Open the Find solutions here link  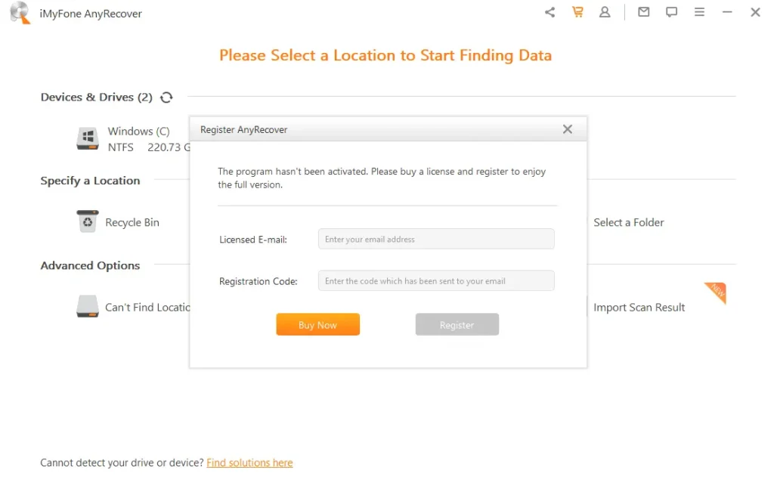click(249, 463)
